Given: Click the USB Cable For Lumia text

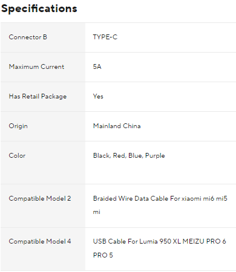Looking at the screenshot, I should pyautogui.click(x=125, y=241).
